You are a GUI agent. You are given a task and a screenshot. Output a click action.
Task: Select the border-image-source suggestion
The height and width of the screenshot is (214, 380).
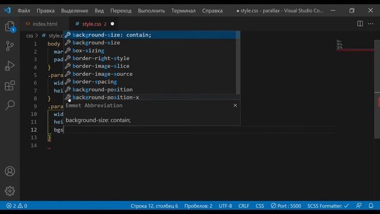150,74
